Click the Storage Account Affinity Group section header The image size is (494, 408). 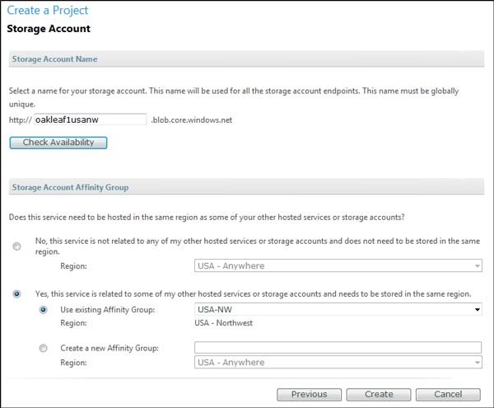(x=246, y=187)
